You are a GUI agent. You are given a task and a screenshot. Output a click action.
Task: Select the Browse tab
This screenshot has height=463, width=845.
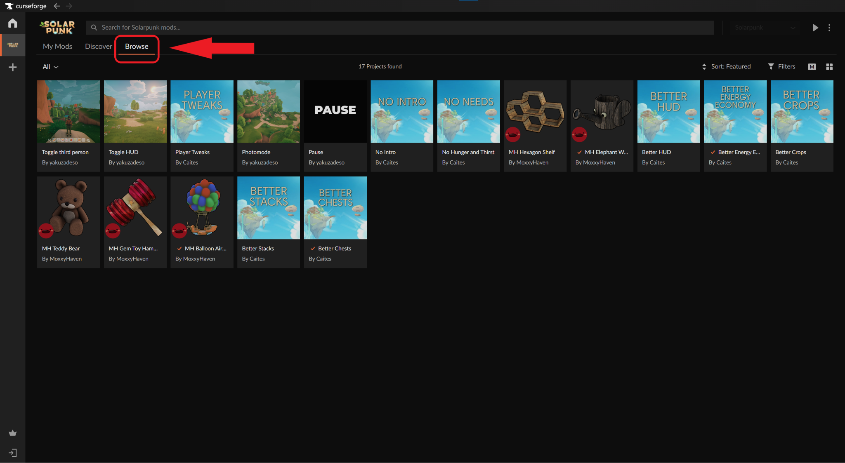(x=137, y=46)
